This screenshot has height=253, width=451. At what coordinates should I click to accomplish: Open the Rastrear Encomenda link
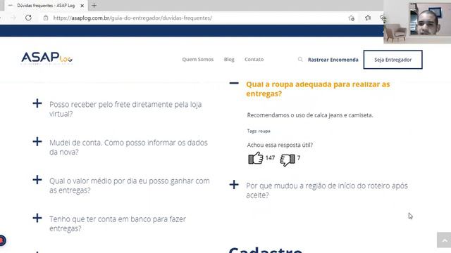tap(333, 60)
